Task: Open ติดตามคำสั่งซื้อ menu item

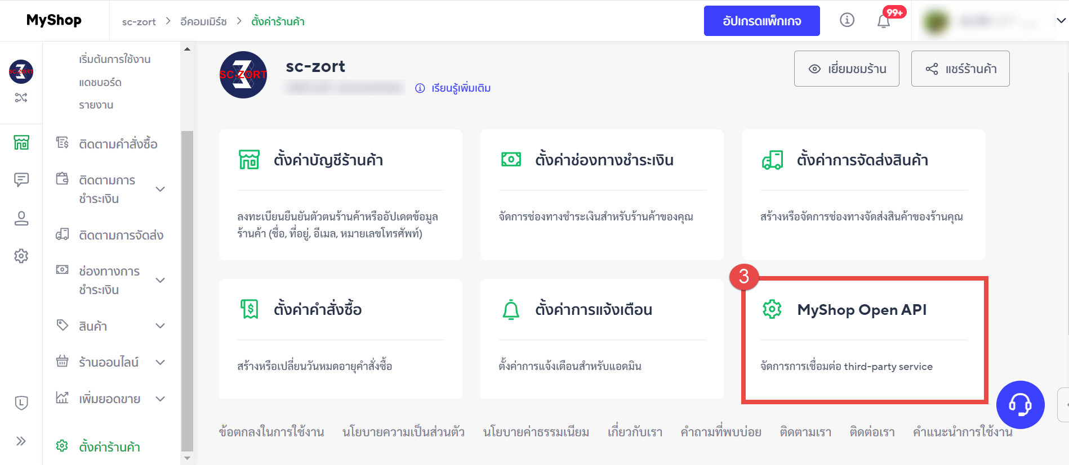Action: click(x=118, y=144)
